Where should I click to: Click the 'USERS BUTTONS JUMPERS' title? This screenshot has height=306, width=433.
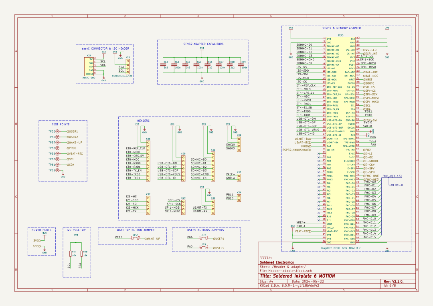pyautogui.click(x=205, y=230)
